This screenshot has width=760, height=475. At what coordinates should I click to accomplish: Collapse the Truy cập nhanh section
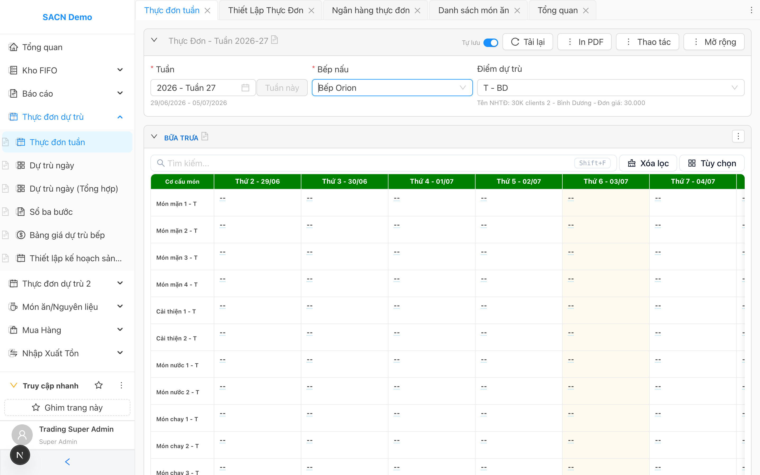(x=13, y=385)
